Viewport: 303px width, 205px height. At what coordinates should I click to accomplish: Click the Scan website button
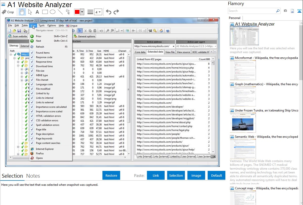(18, 36)
